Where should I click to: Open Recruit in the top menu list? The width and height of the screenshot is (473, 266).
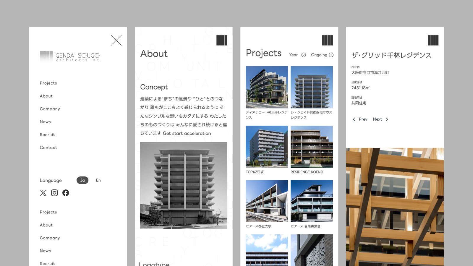47,135
